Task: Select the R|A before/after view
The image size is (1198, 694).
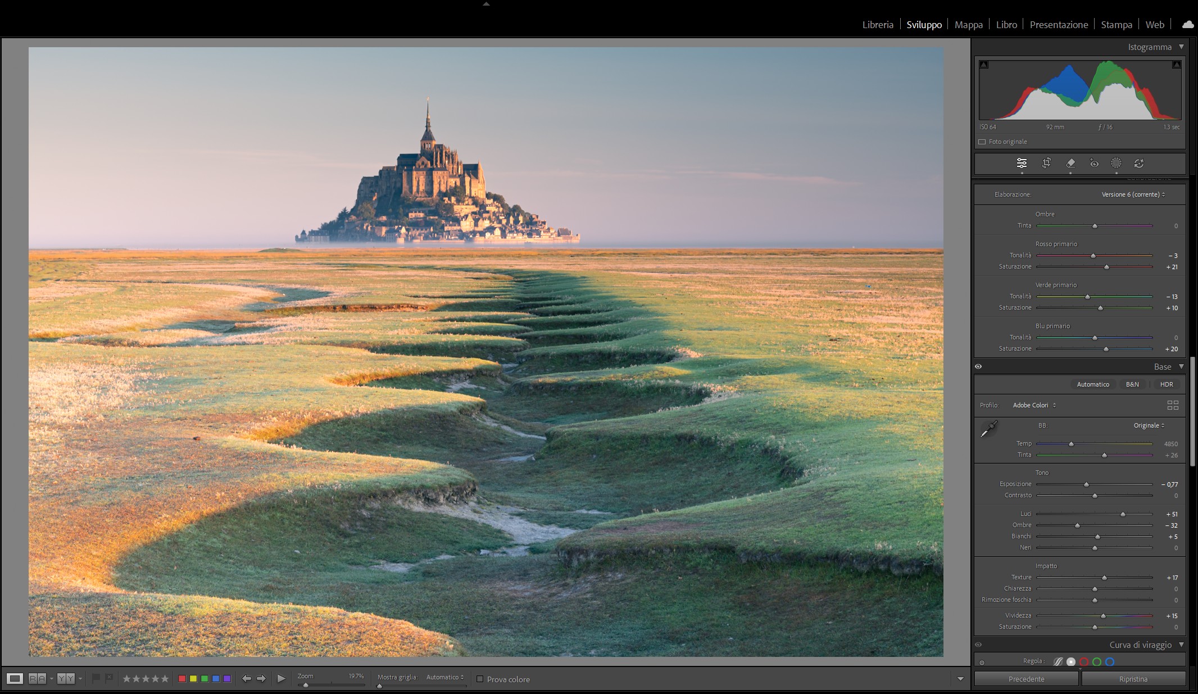Action: pos(37,679)
